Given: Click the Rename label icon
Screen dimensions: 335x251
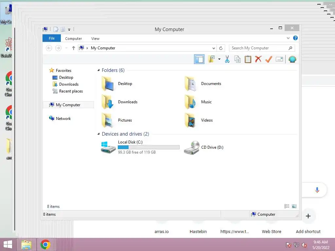Looking at the screenshot, I should [x=279, y=59].
